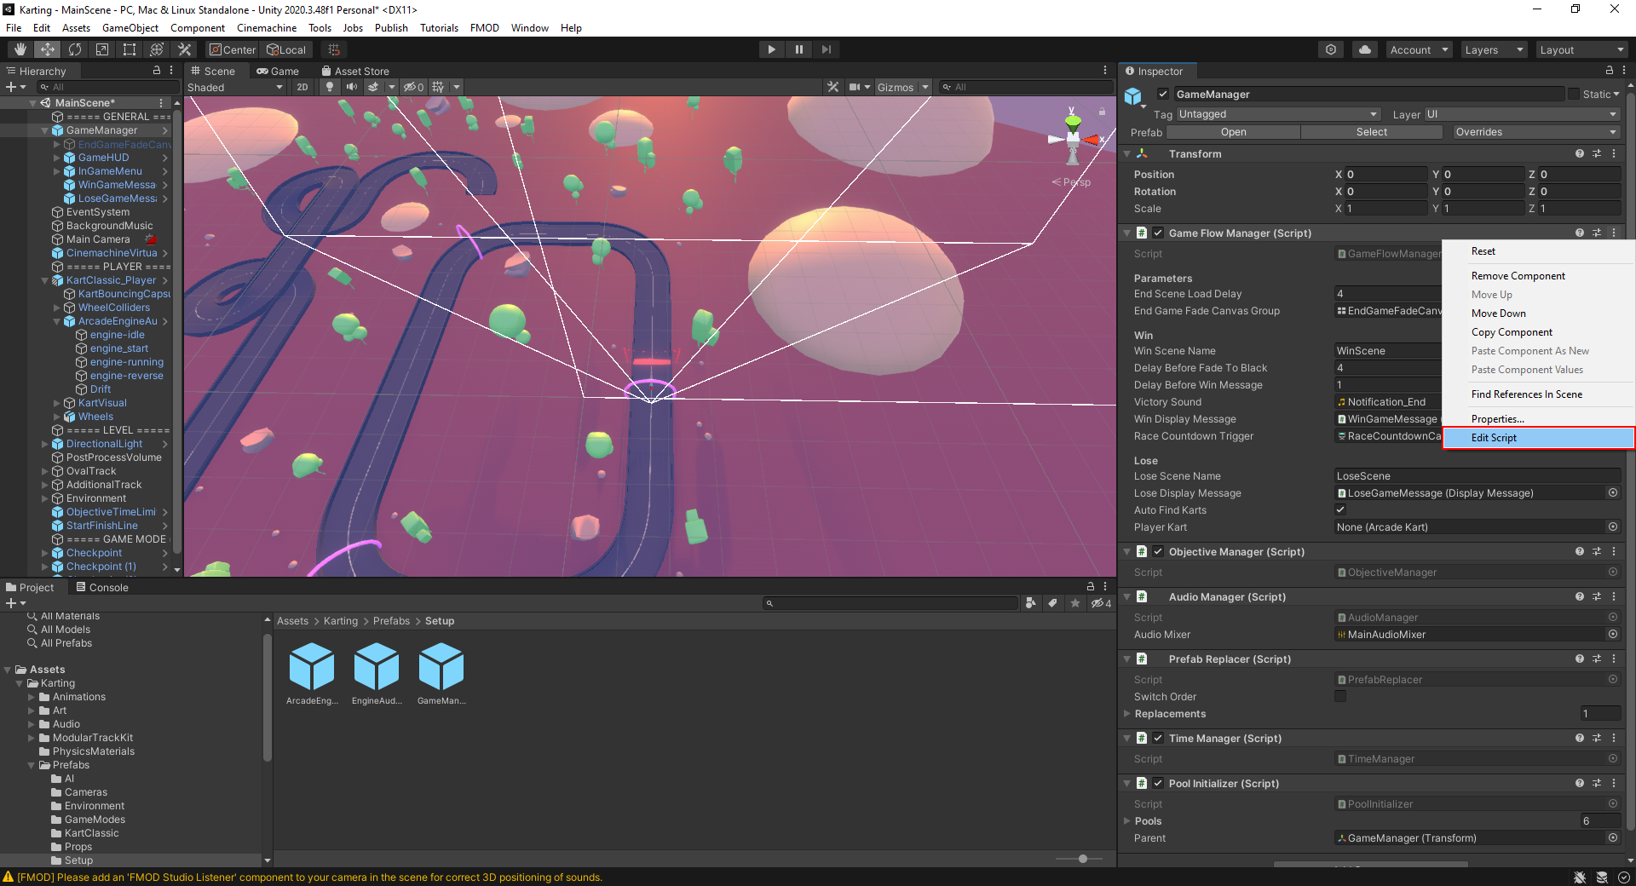The image size is (1636, 886).
Task: Open the Cinemachine menu
Action: (x=267, y=27)
